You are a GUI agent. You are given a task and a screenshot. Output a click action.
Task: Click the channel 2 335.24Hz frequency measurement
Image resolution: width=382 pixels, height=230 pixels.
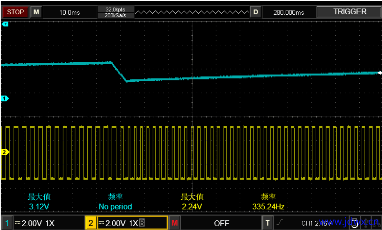[x=268, y=207]
